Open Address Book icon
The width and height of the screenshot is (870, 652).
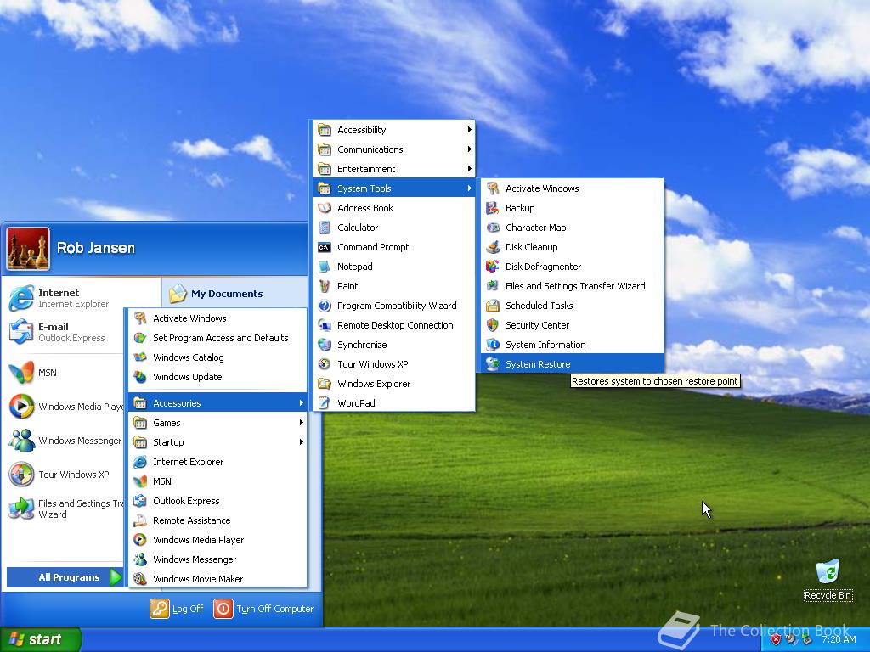325,208
